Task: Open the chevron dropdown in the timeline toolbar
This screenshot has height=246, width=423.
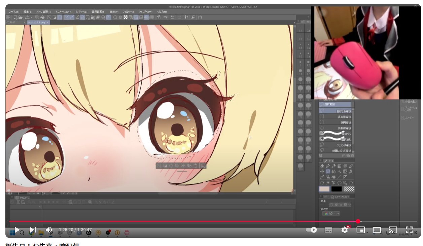Action: [100, 202]
